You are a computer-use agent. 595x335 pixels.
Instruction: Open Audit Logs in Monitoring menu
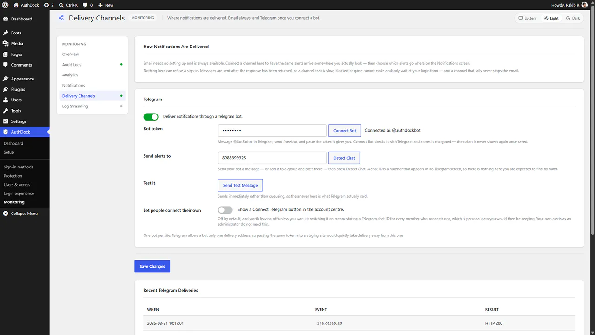click(x=92, y=65)
